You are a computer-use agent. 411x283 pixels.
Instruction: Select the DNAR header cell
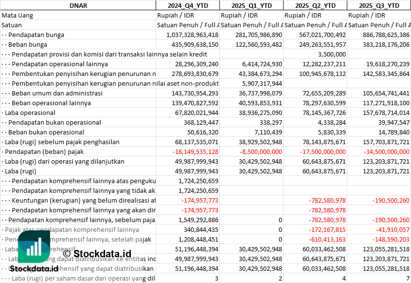pyautogui.click(x=78, y=5)
